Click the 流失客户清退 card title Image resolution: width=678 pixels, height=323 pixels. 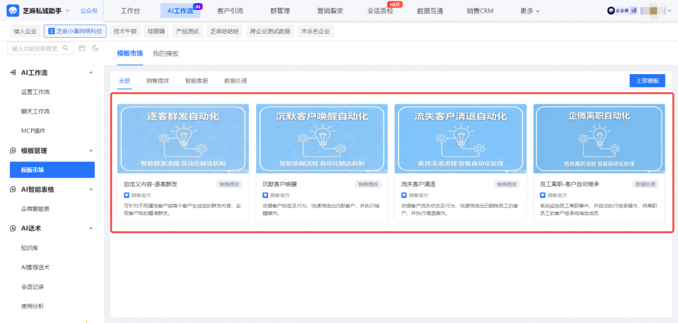[x=418, y=184]
